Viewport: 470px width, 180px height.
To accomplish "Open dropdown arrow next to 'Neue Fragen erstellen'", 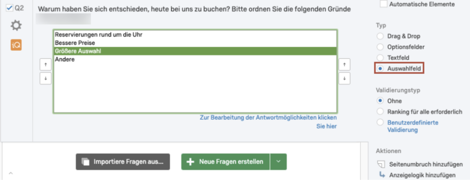I will point(279,162).
